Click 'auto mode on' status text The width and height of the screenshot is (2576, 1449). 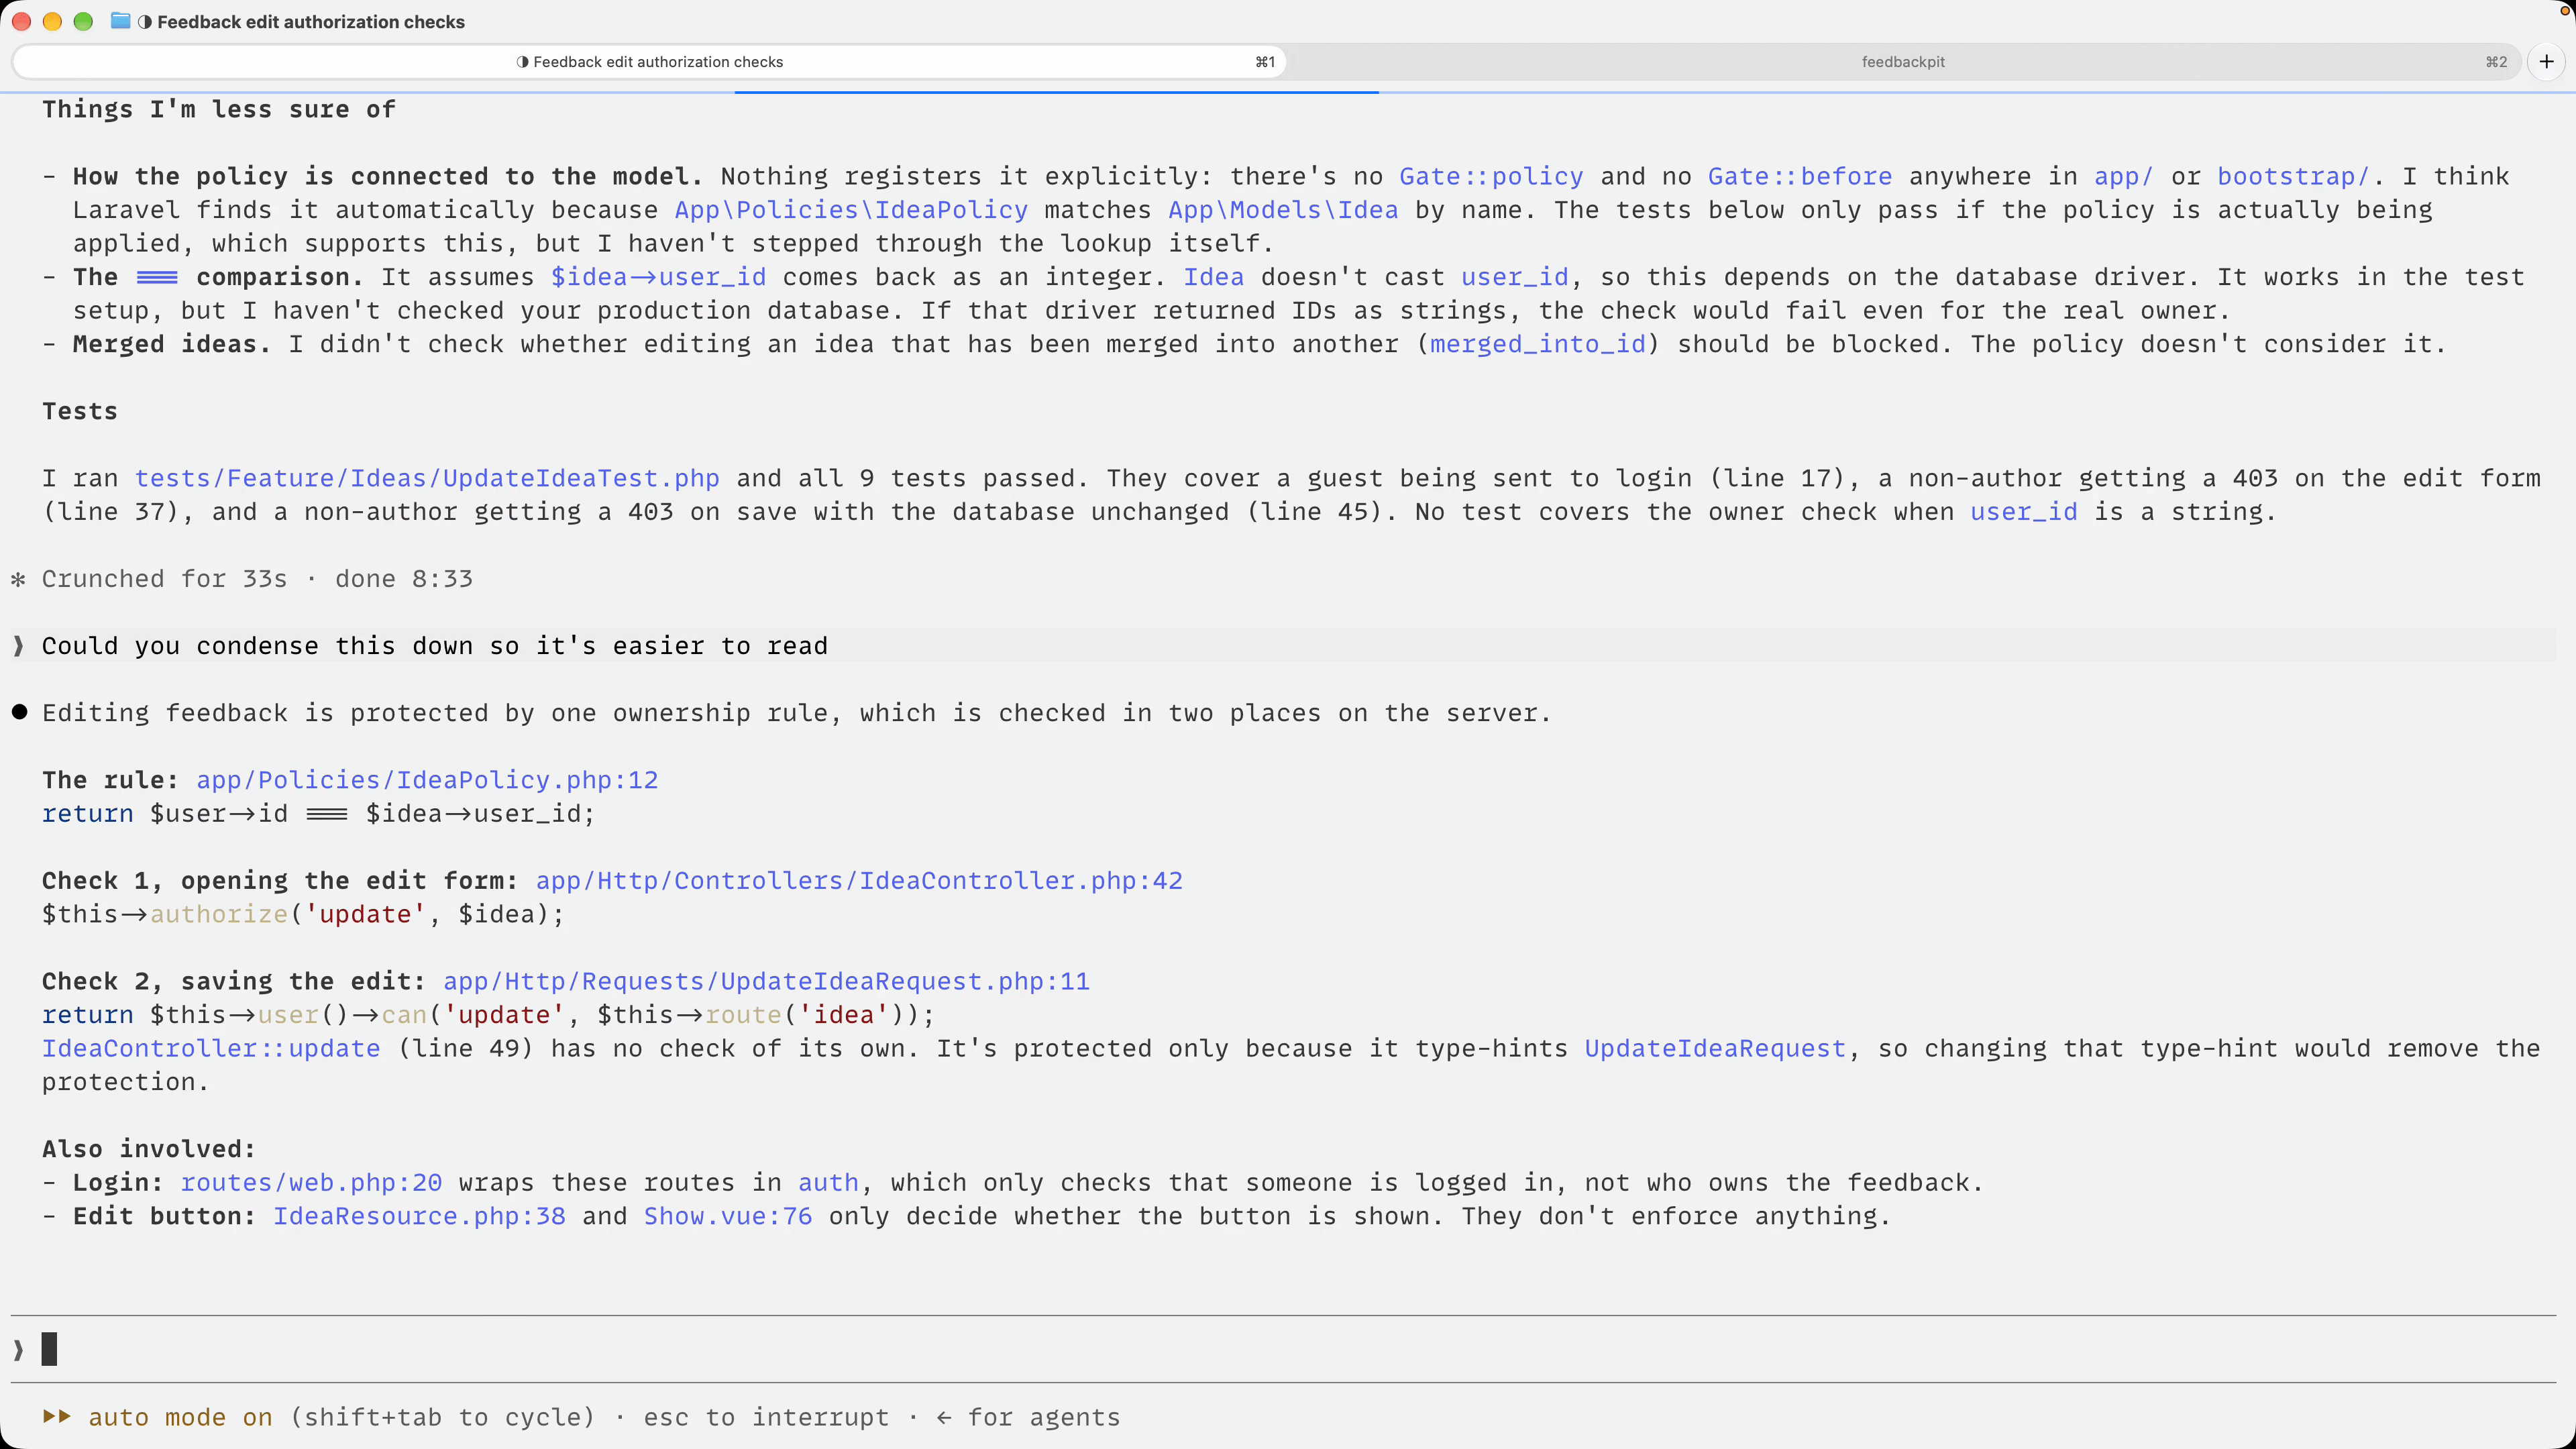tap(180, 1417)
